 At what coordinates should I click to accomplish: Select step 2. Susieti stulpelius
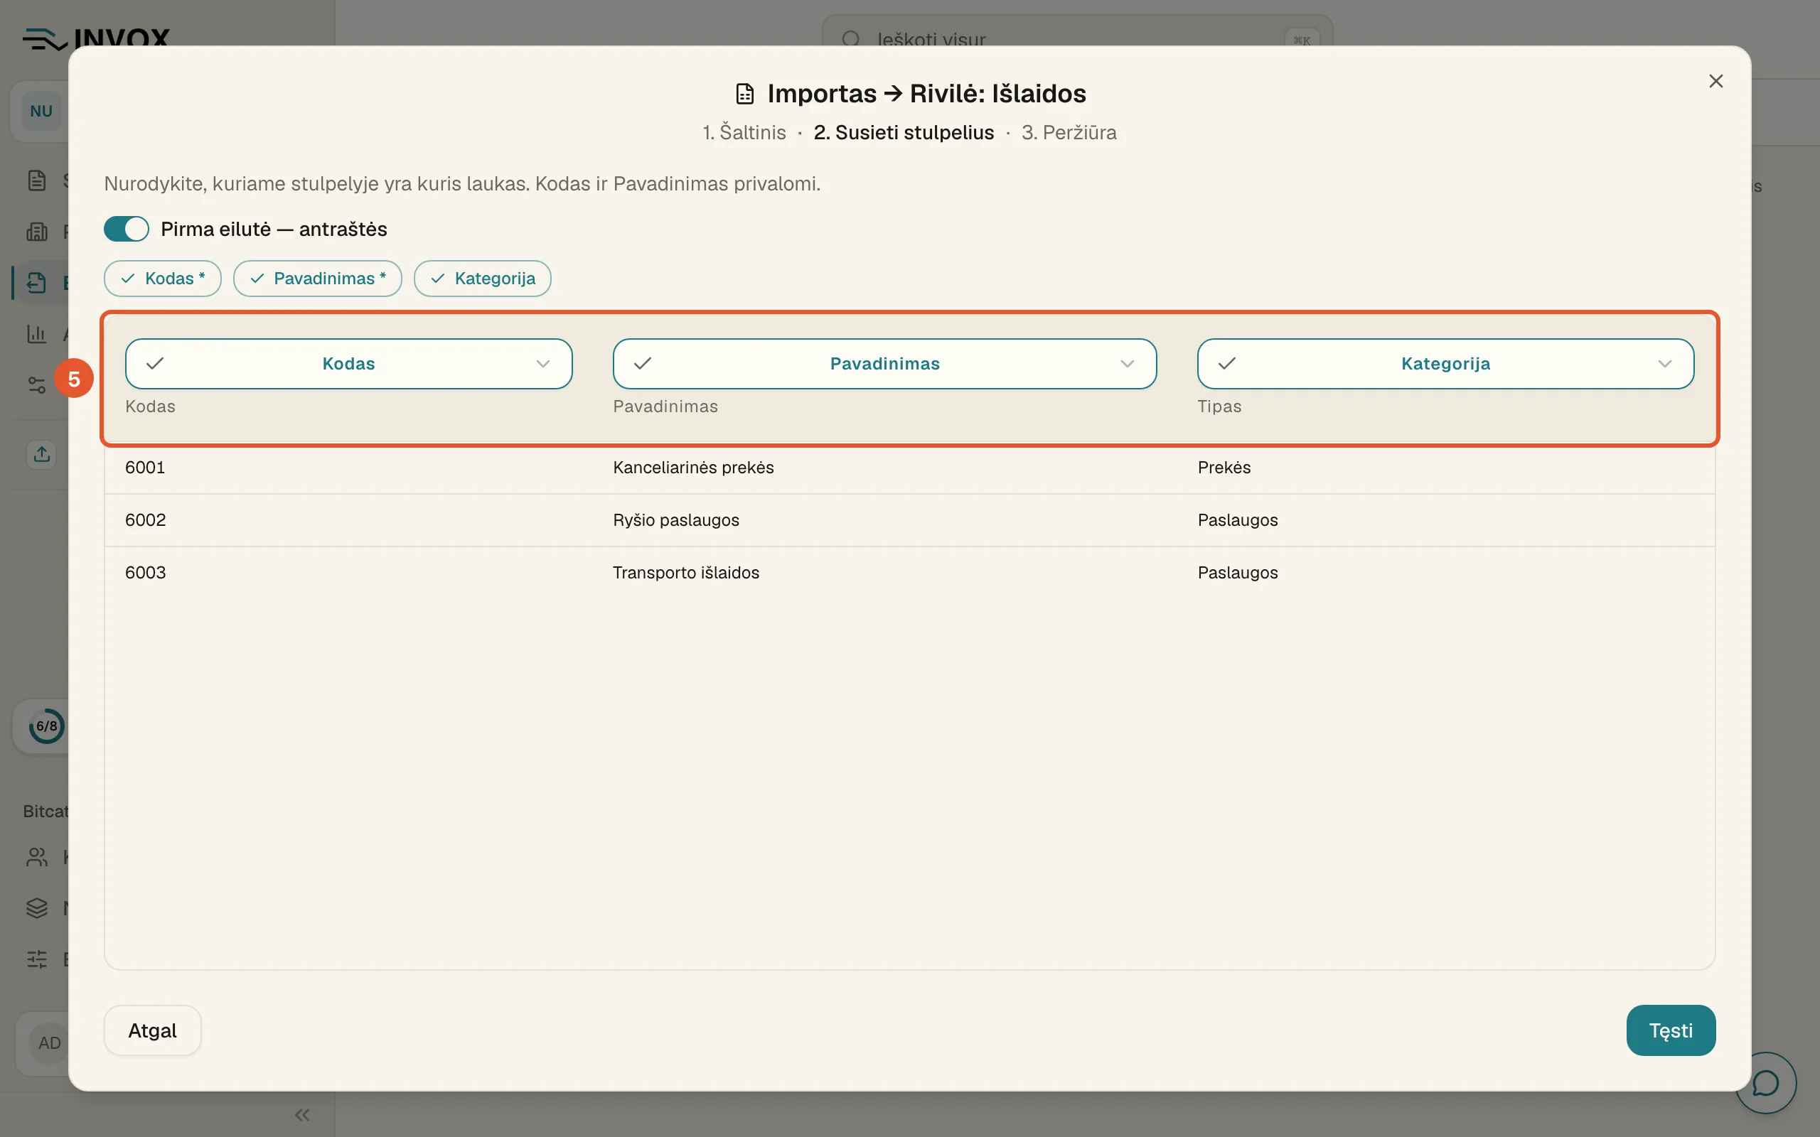[x=903, y=132]
